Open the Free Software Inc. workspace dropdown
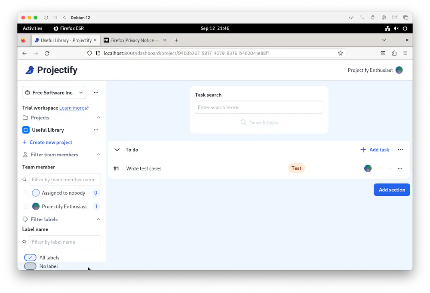Image resolution: width=430 pixels, height=293 pixels. [x=54, y=93]
